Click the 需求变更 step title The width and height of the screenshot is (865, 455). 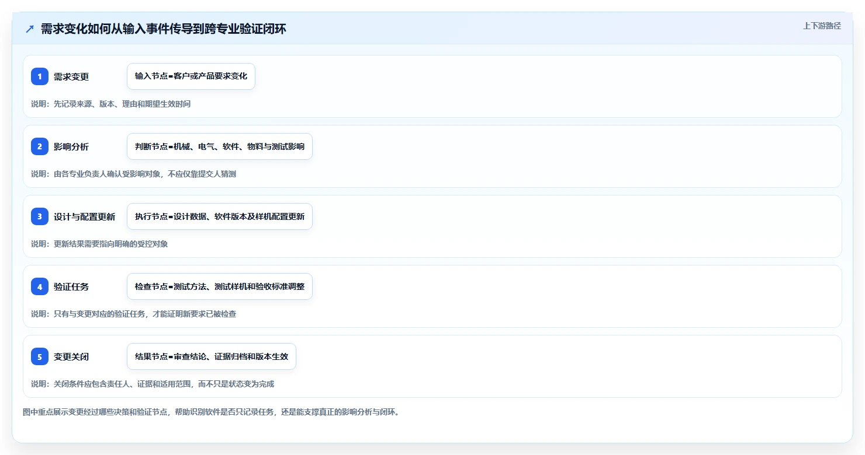point(71,76)
